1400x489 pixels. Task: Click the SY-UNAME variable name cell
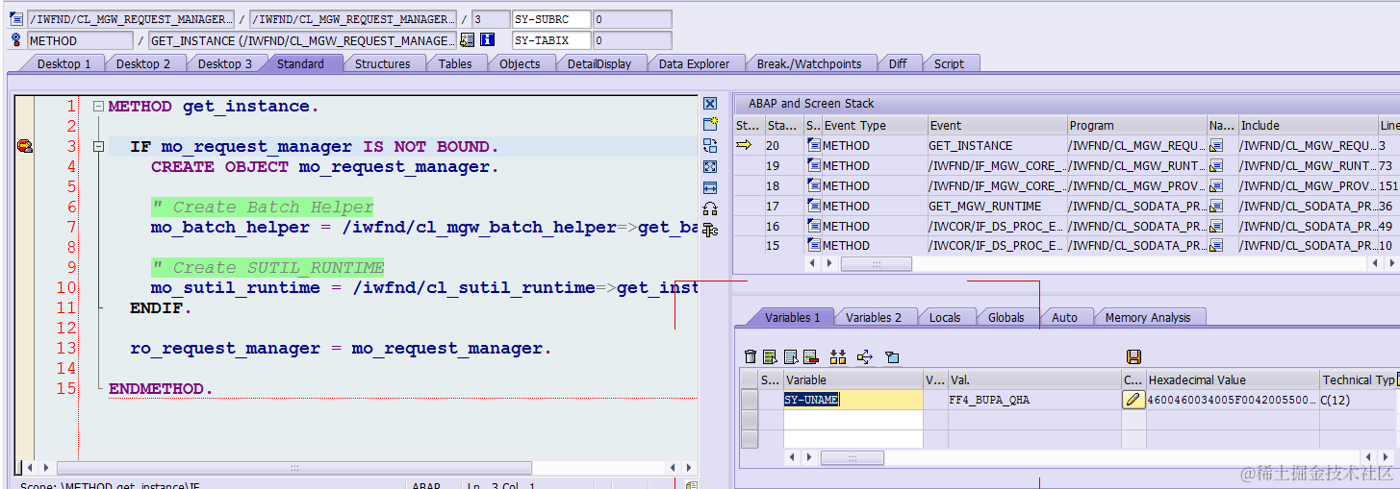coord(853,400)
